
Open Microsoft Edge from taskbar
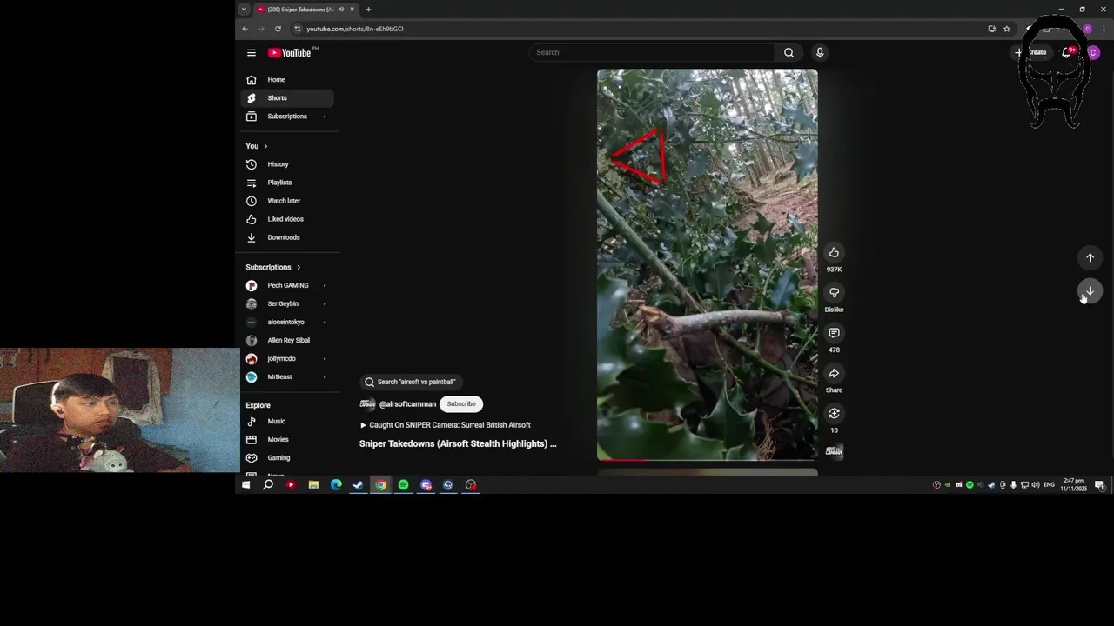point(336,485)
